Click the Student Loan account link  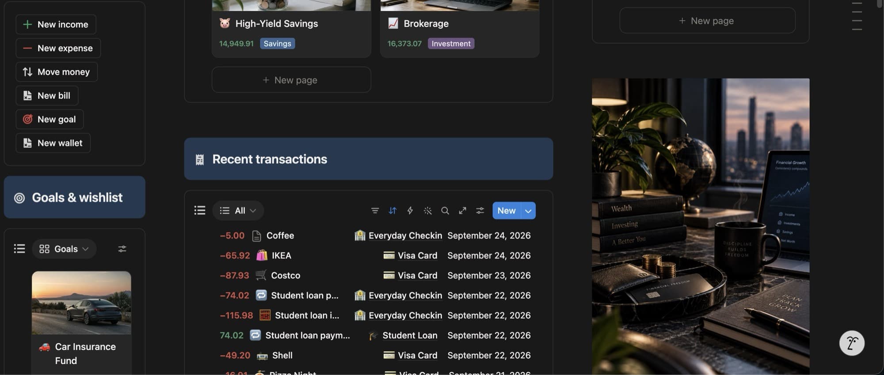pos(410,335)
